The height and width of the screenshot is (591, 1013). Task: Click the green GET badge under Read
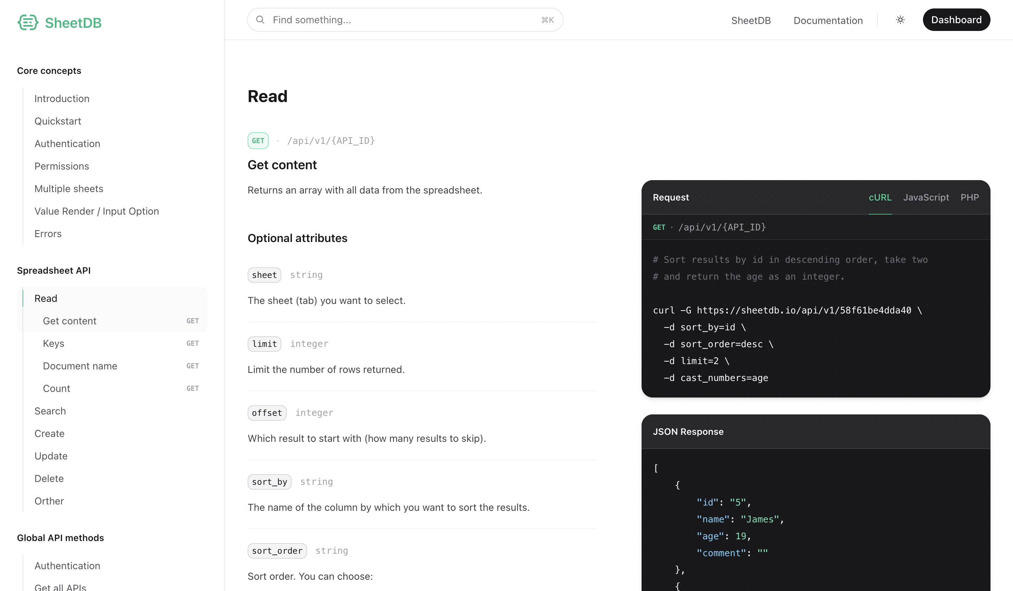pyautogui.click(x=258, y=141)
